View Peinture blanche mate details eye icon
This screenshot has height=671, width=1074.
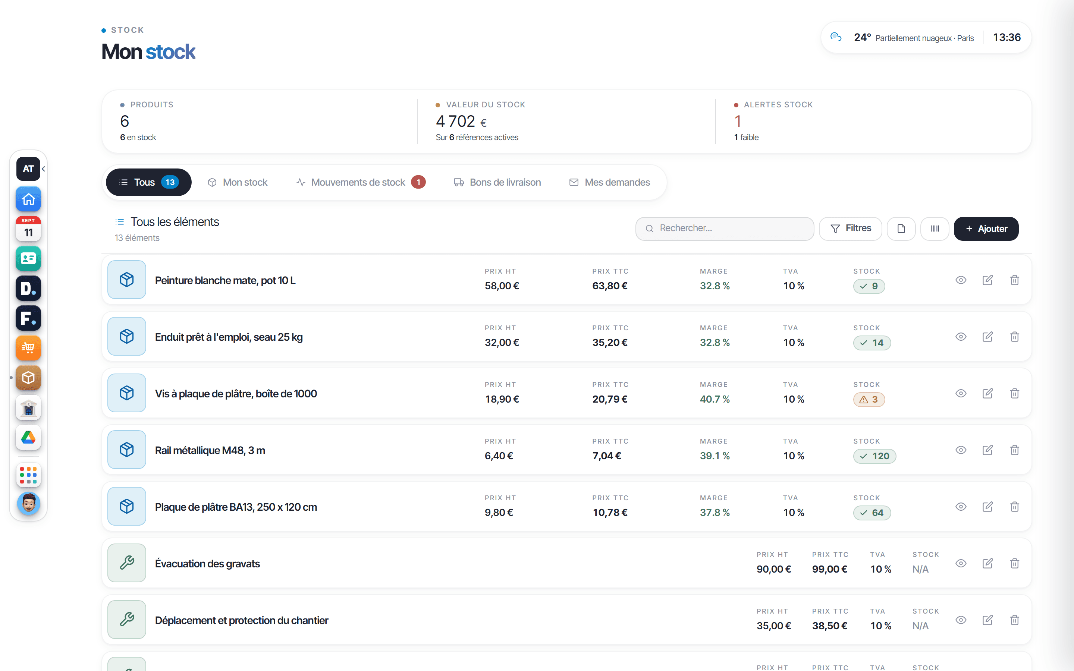[x=961, y=280]
